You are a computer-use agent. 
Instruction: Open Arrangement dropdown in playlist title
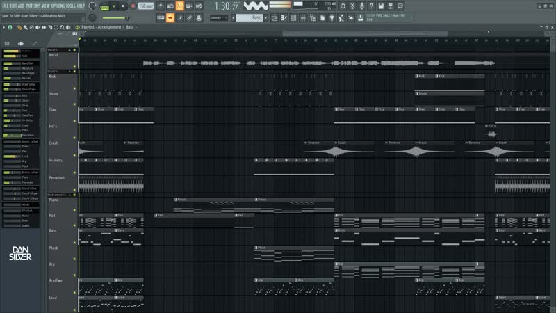click(109, 27)
